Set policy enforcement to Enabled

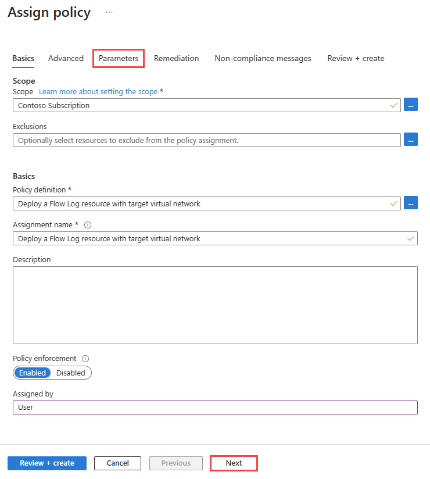point(33,373)
